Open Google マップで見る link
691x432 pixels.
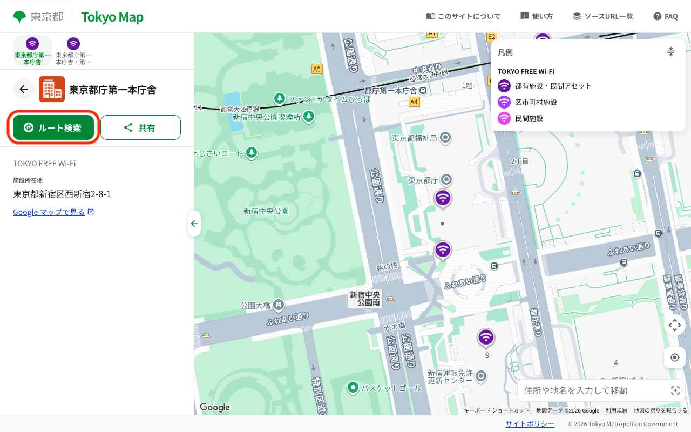(53, 212)
